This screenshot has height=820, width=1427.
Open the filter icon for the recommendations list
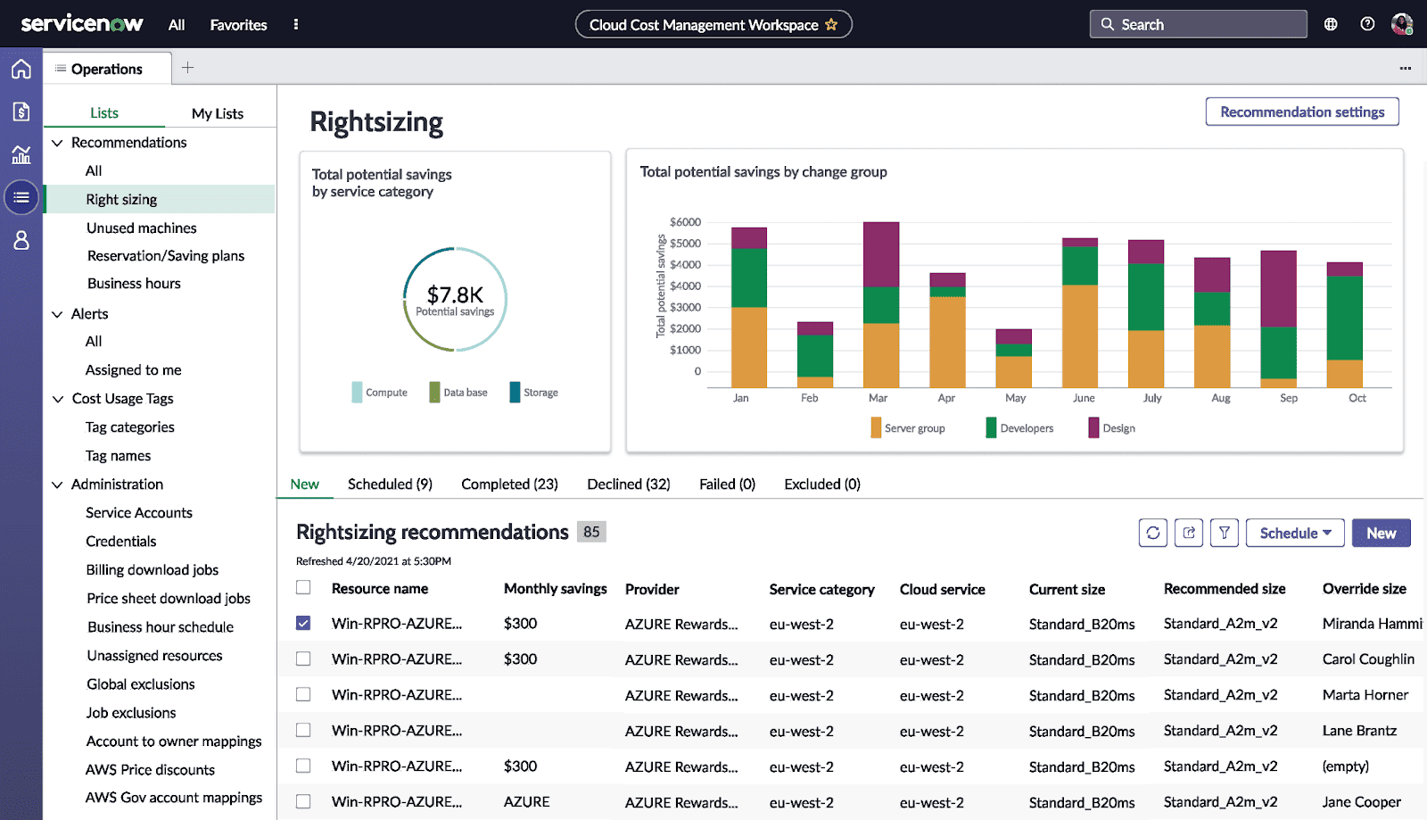coord(1224,532)
